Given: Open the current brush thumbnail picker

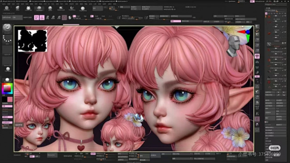Looking at the screenshot, I should pos(7,29).
